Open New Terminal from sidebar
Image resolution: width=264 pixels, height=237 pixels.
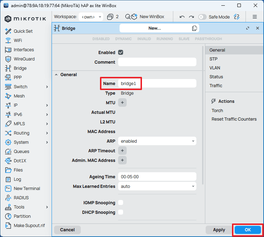click(27, 189)
